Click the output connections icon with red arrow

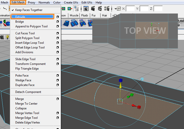pyautogui.click(x=70, y=9)
